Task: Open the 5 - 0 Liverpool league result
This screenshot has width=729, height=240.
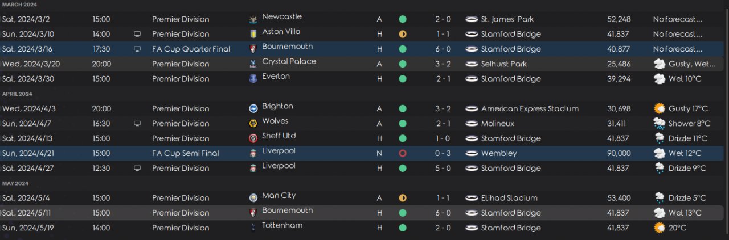Action: pyautogui.click(x=443, y=169)
